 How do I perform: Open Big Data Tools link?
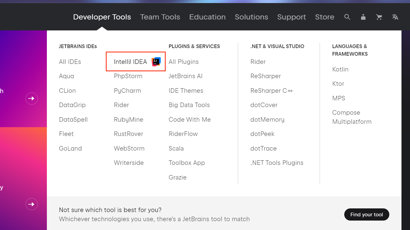coord(189,105)
